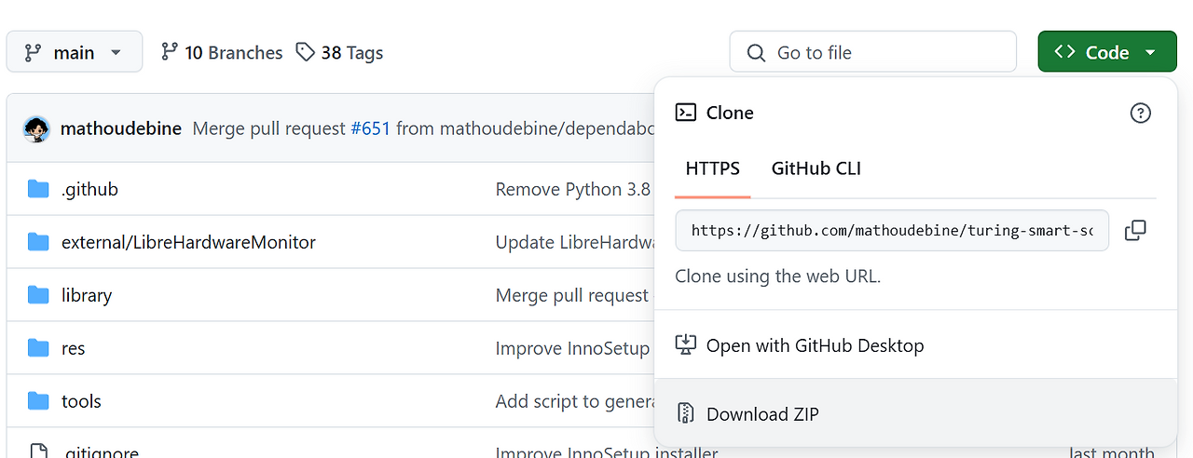Image resolution: width=1193 pixels, height=458 pixels.
Task: Open the main branch dropdown
Action: click(75, 52)
